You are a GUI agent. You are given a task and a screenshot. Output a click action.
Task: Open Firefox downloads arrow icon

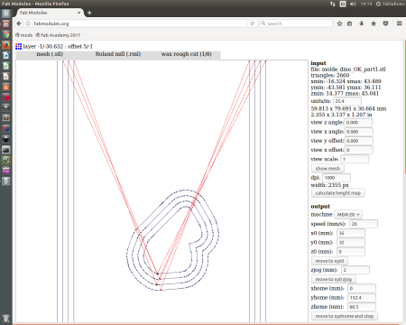pyautogui.click(x=362, y=23)
